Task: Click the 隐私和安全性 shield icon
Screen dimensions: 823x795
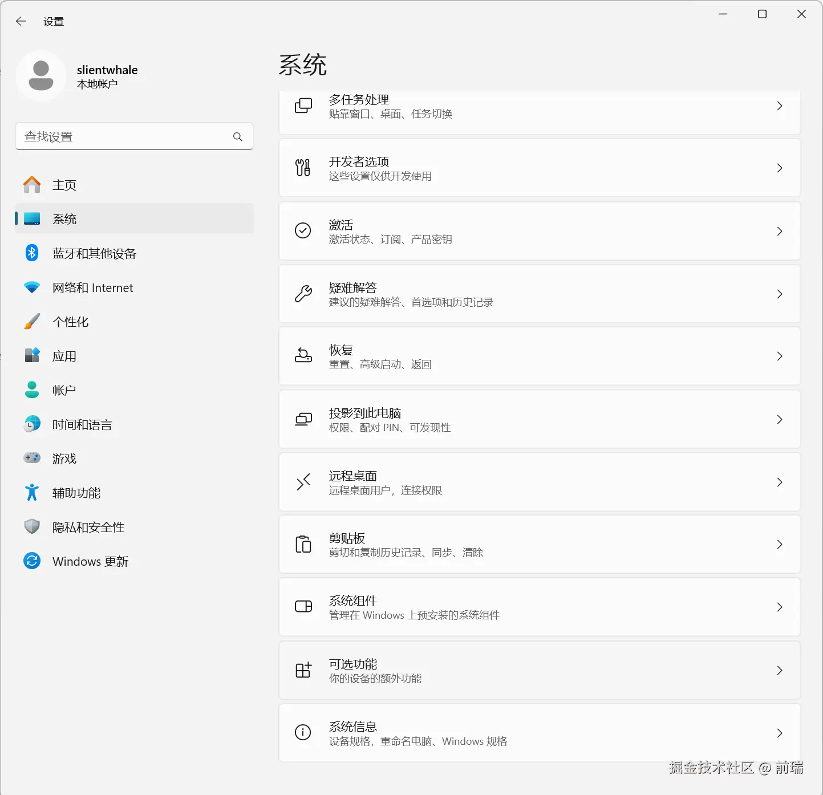Action: tap(32, 526)
